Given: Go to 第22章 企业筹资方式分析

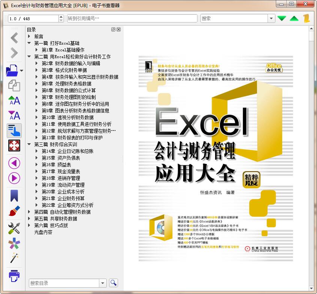Looking at the screenshot, I should (68, 205).
